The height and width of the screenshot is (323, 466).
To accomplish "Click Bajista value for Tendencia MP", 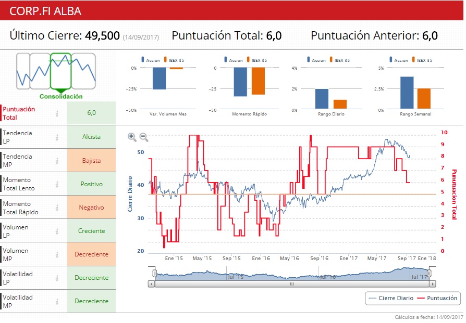I will pyautogui.click(x=92, y=161).
